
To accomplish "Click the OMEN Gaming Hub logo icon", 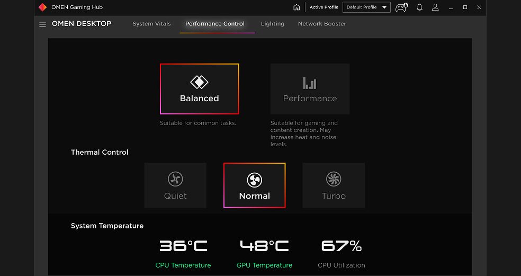I will pyautogui.click(x=42, y=7).
